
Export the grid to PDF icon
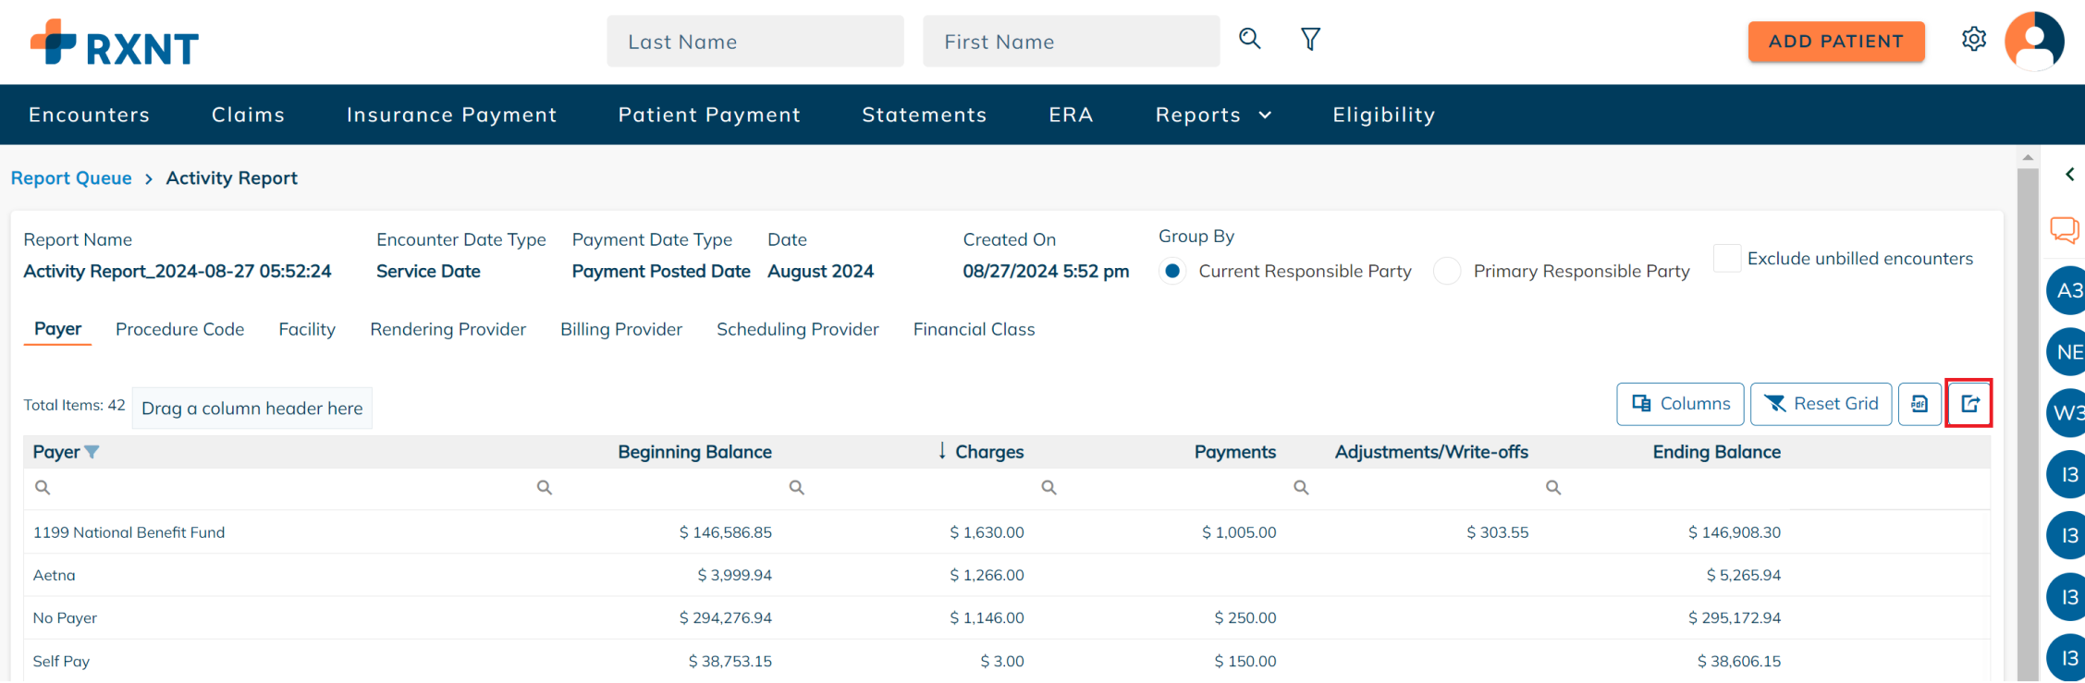point(1919,404)
